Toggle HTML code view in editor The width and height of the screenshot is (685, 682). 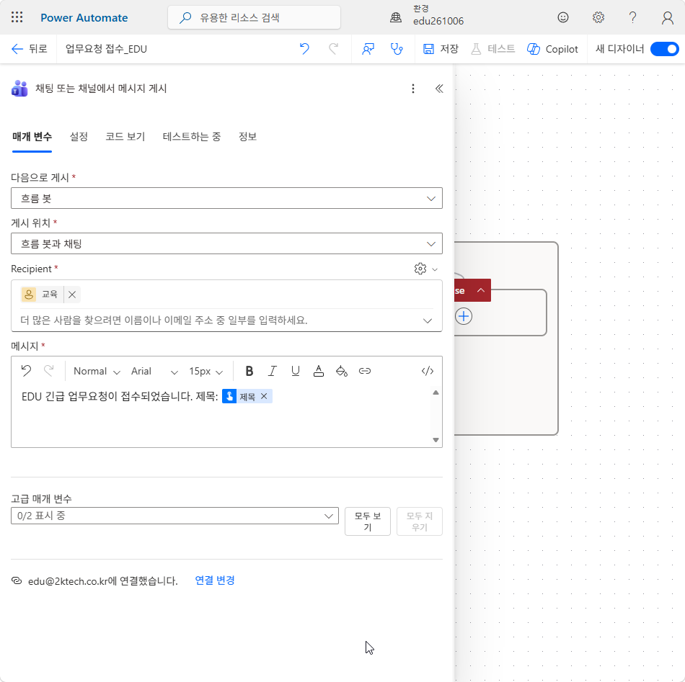(x=428, y=371)
